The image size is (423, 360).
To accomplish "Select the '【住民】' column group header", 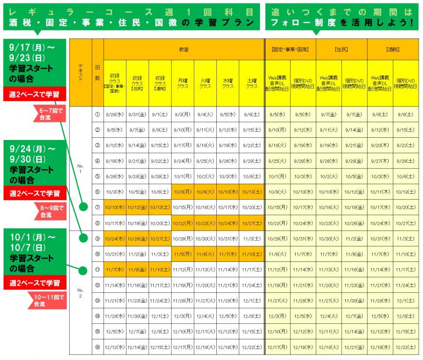I will [x=341, y=49].
